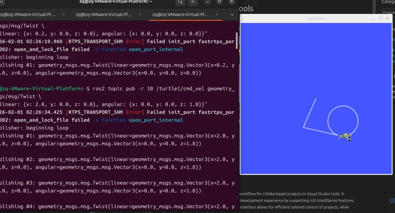Click the TurtleSim title bar
Image resolution: width=395 pixels, height=213 pixels.
tap(316, 18)
